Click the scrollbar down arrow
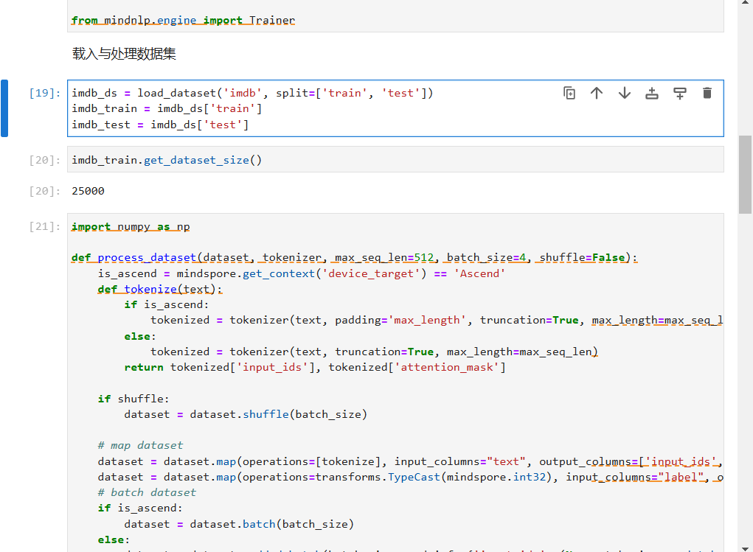The height and width of the screenshot is (552, 753). tap(745, 548)
